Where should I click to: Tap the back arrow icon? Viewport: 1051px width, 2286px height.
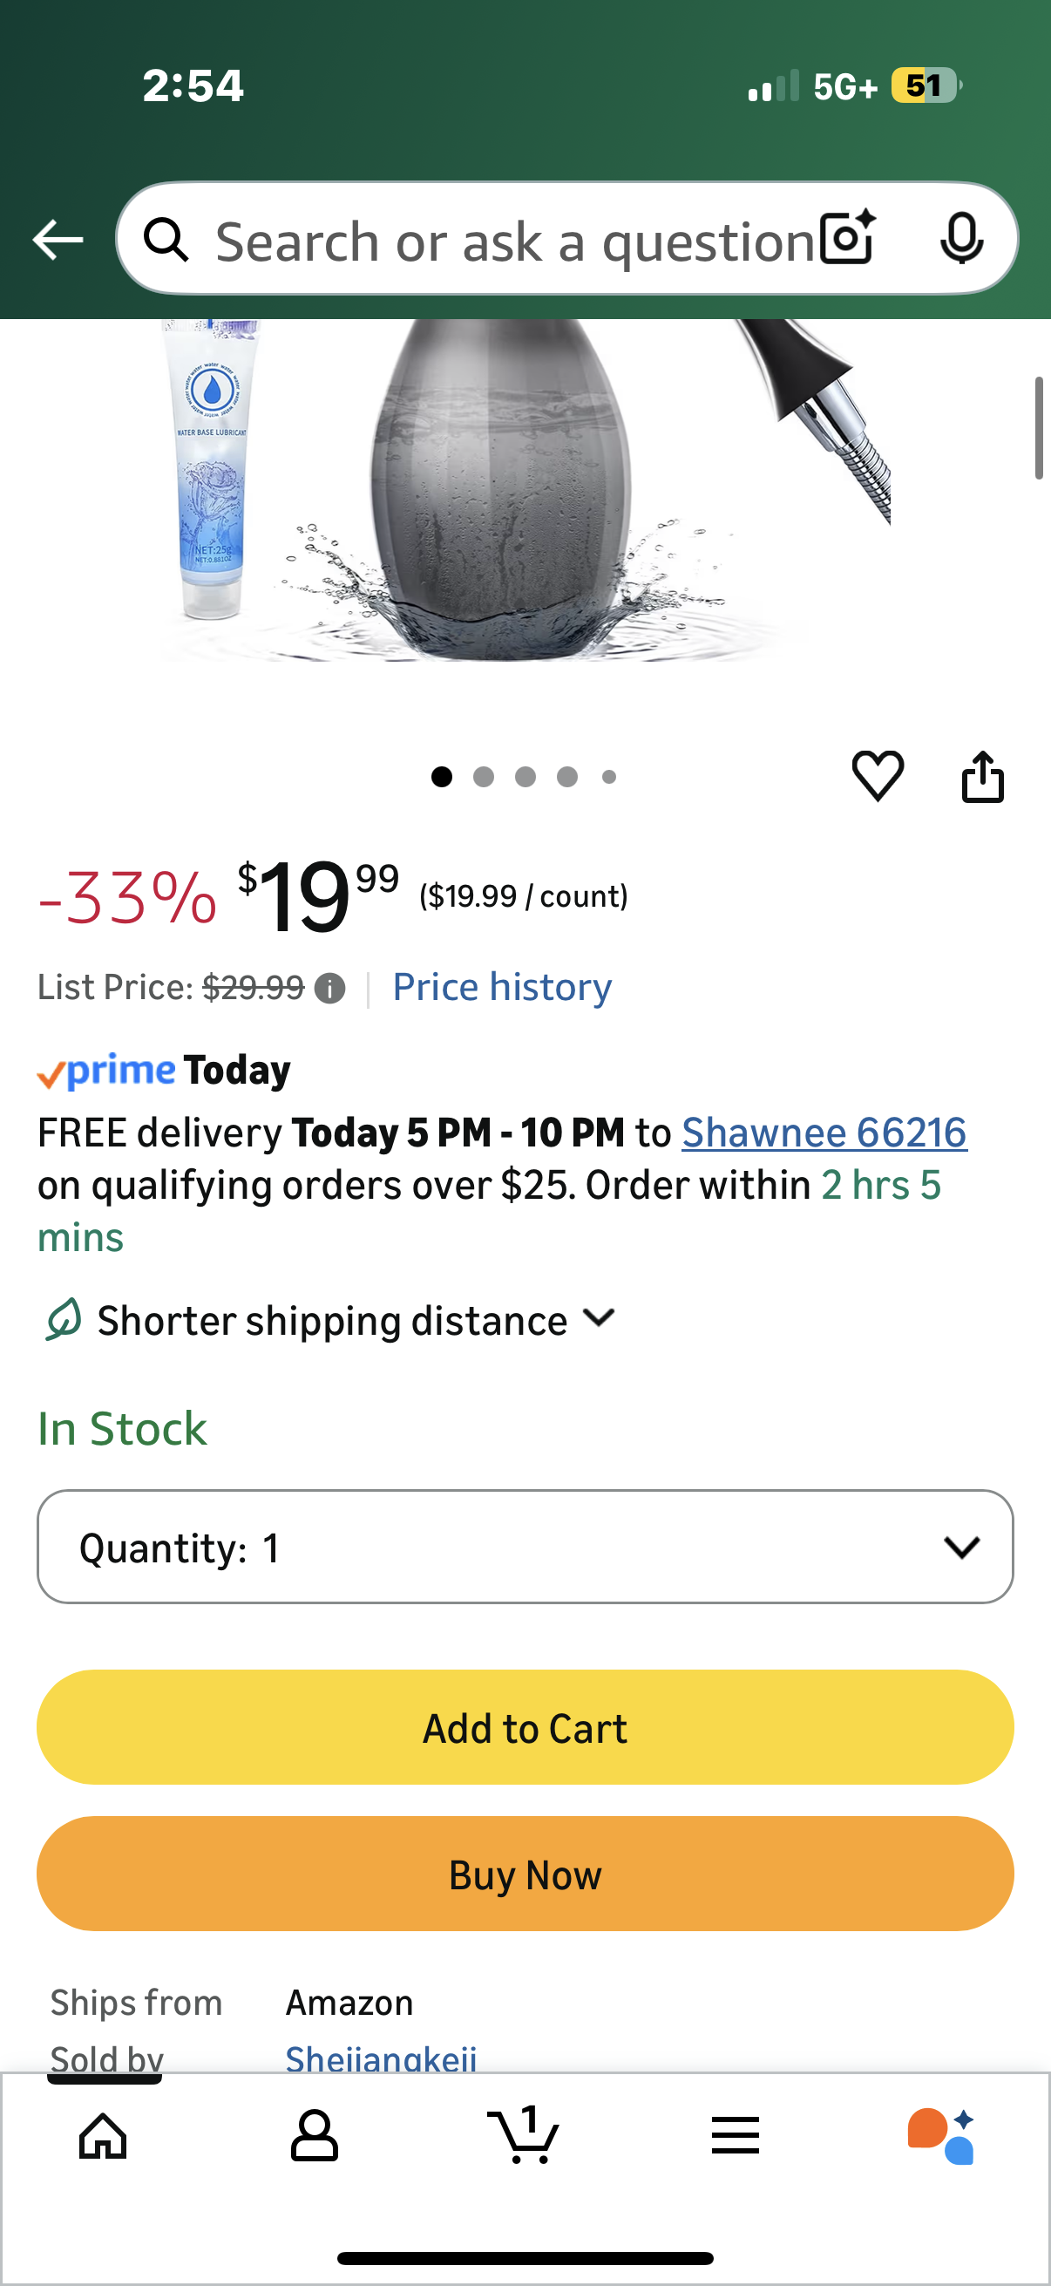58,240
